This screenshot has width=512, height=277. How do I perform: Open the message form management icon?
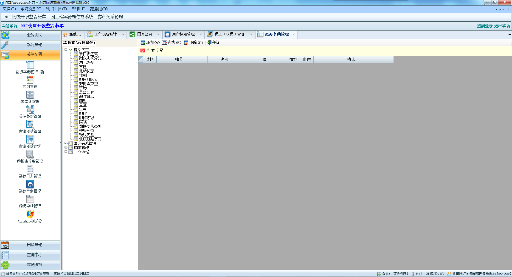click(x=30, y=199)
